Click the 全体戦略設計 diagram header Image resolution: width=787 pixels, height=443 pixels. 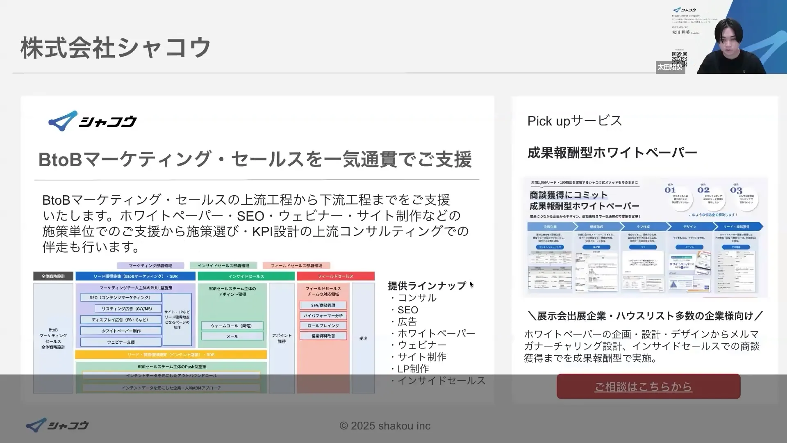point(53,276)
